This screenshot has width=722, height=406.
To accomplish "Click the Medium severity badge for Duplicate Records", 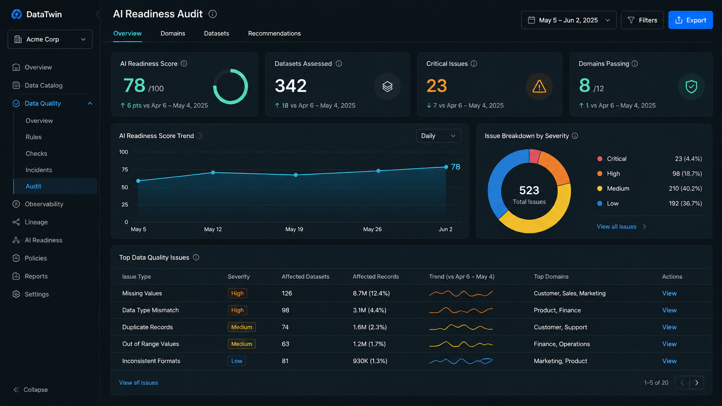I will click(241, 327).
